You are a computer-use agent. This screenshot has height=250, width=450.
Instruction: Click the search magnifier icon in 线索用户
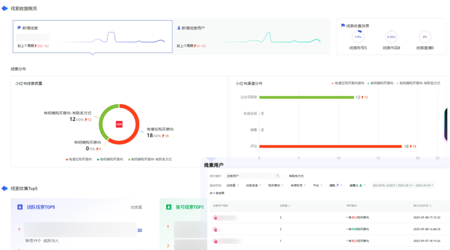[278, 176]
